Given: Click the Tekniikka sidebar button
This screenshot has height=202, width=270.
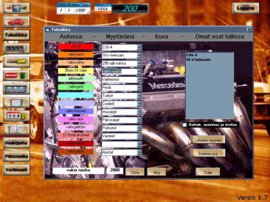Looking at the screenshot, I should click(x=16, y=35).
